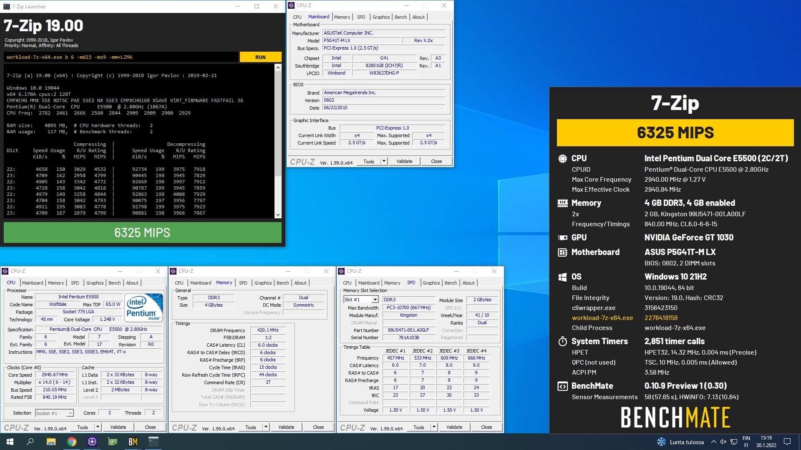
Task: Open the Windows Start menu
Action: (x=10, y=442)
